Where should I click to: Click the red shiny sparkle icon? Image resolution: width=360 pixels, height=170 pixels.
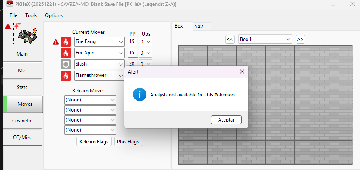[x=17, y=25]
